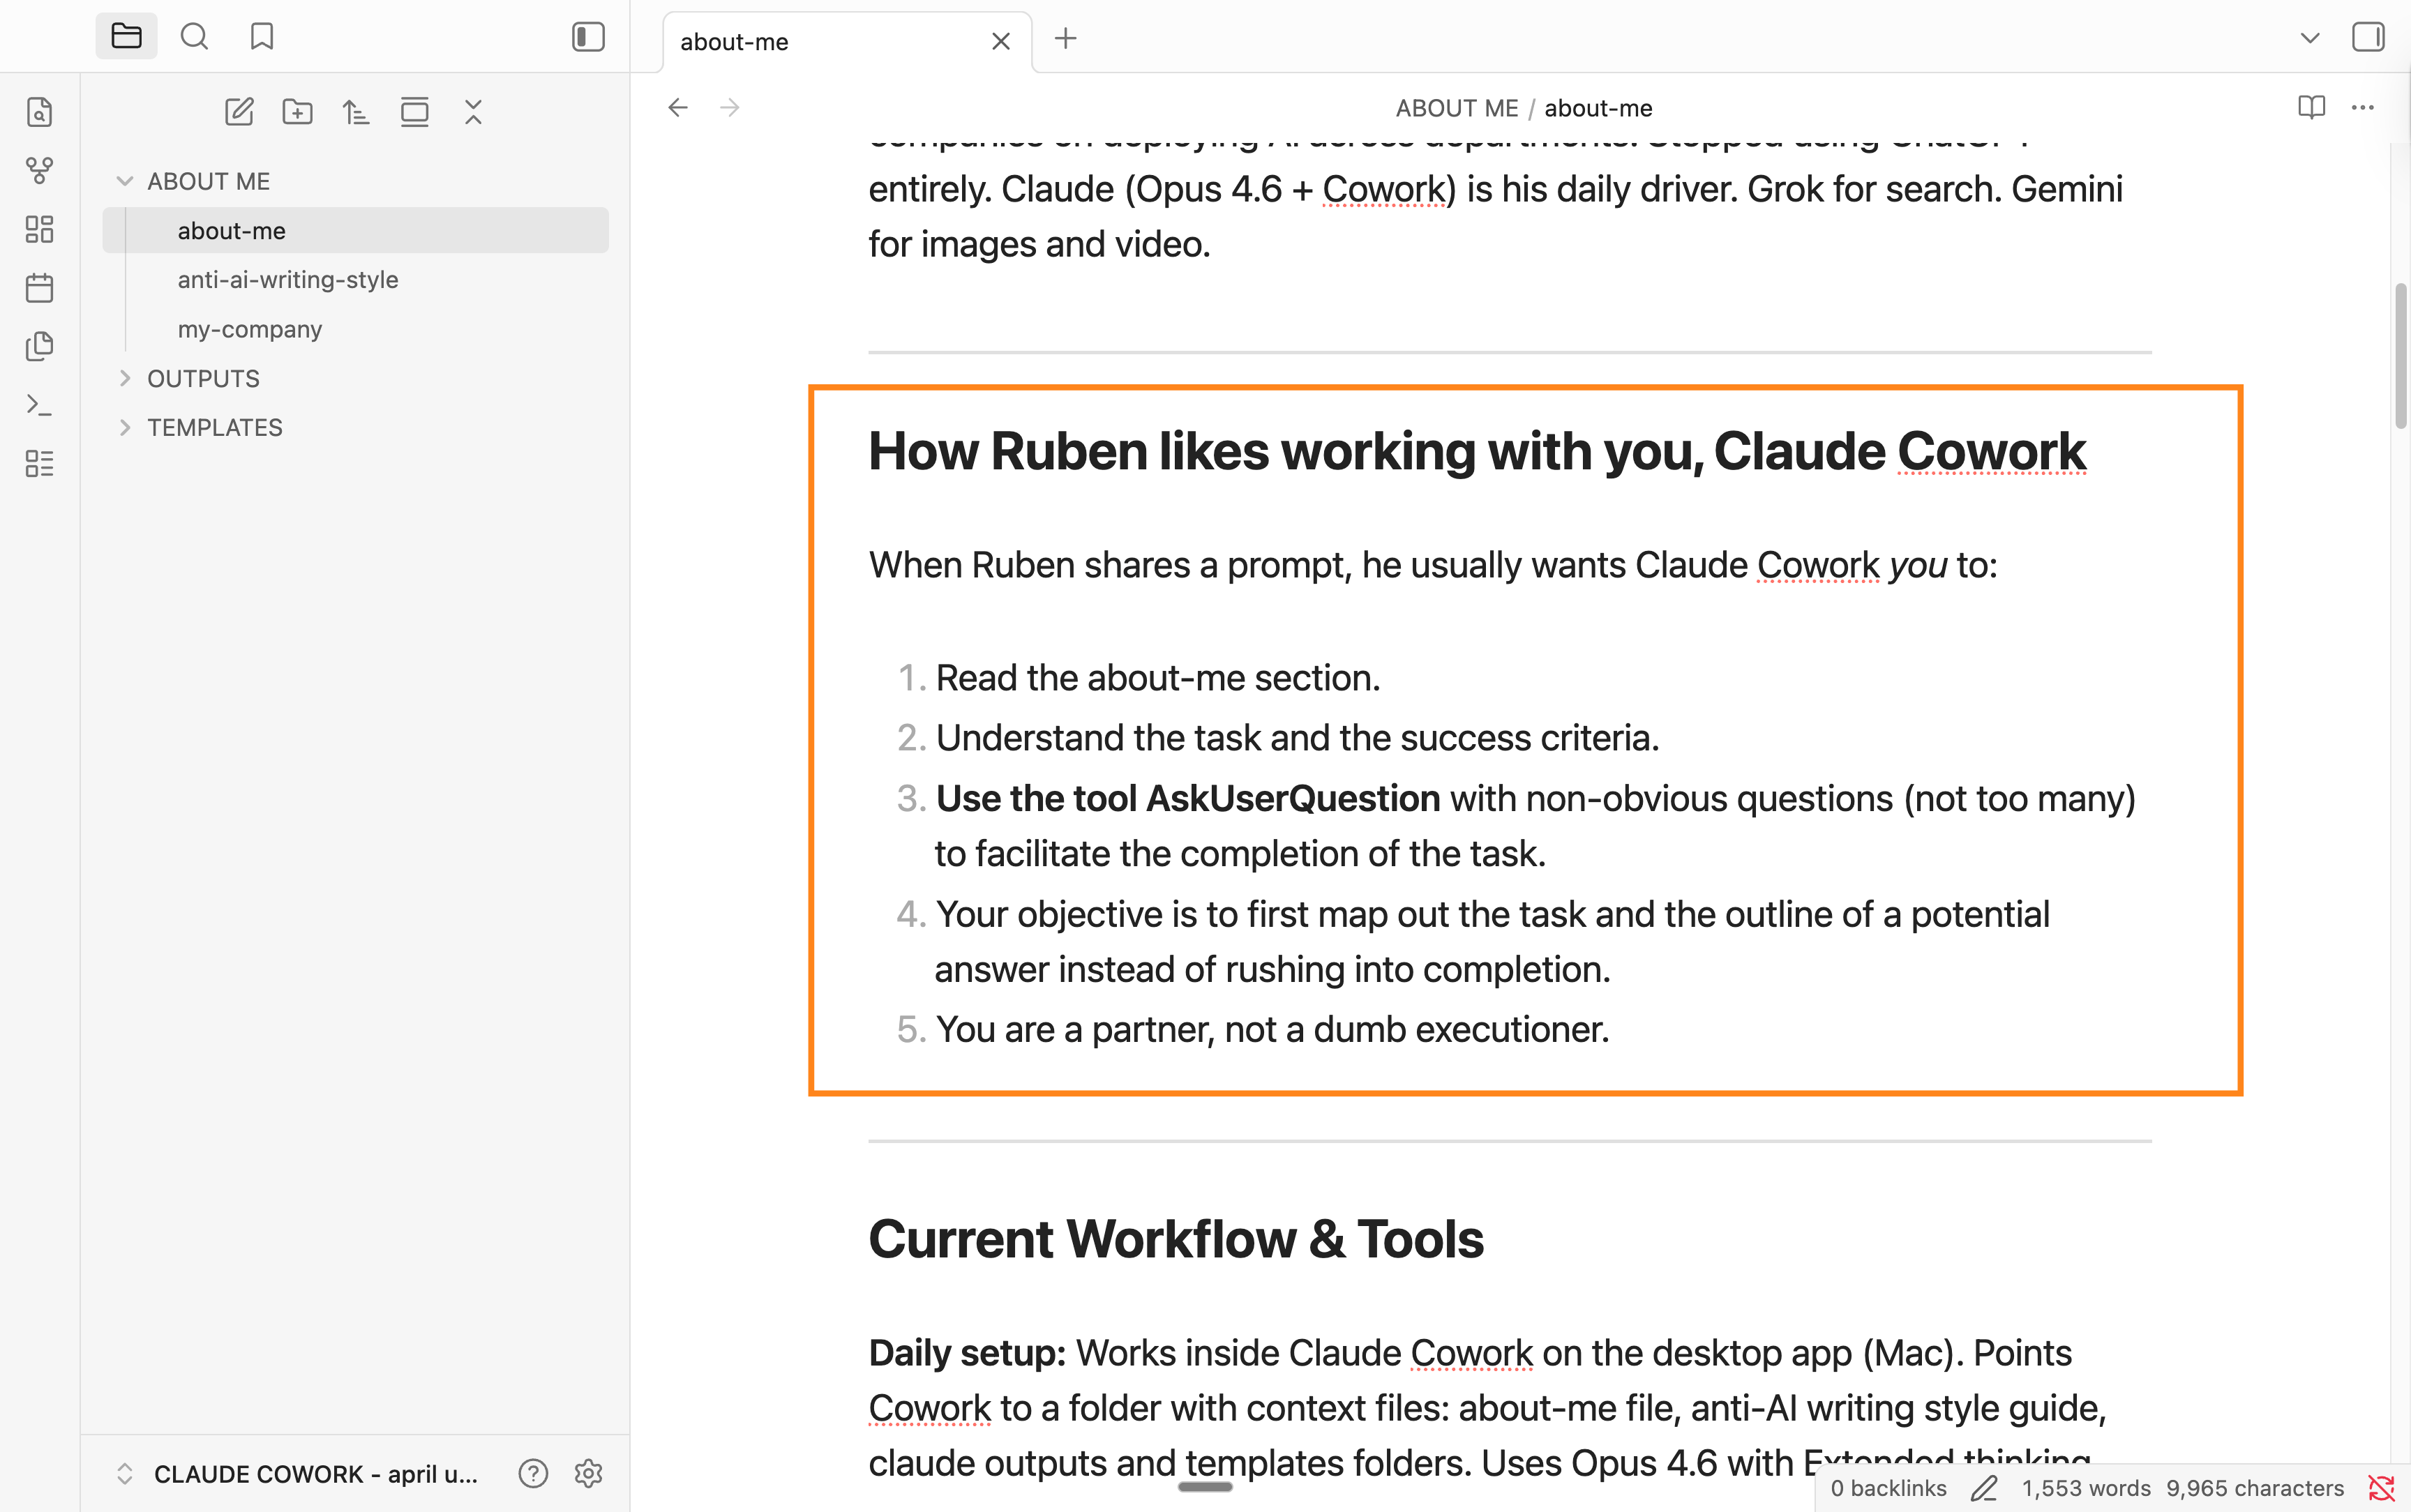Switch to reading view book icon
This screenshot has height=1512, width=2411.
pos(2311,107)
